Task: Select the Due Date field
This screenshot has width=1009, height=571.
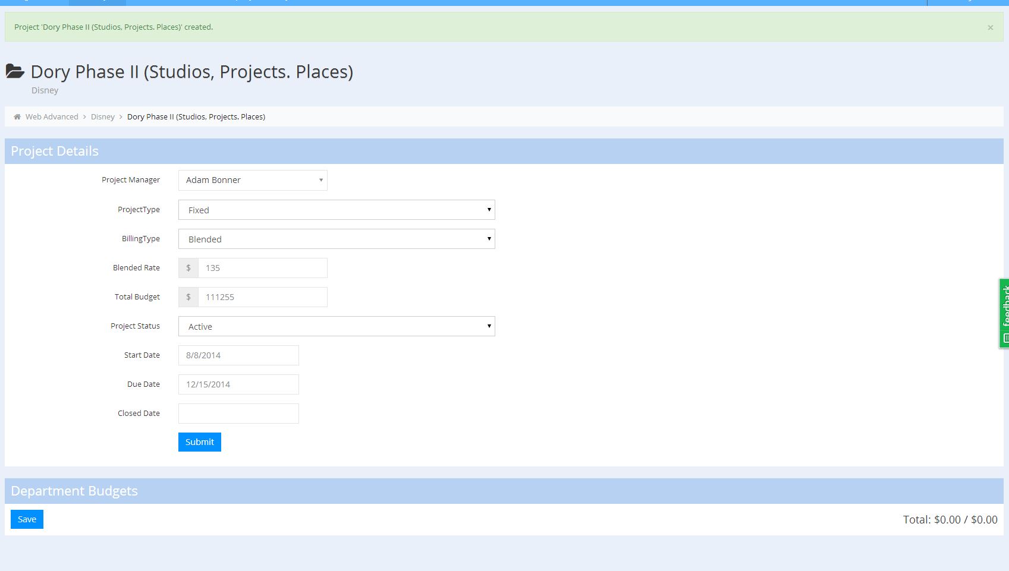Action: coord(238,384)
